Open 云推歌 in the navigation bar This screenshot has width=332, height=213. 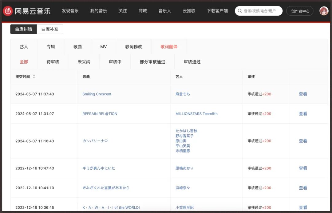pos(189,11)
